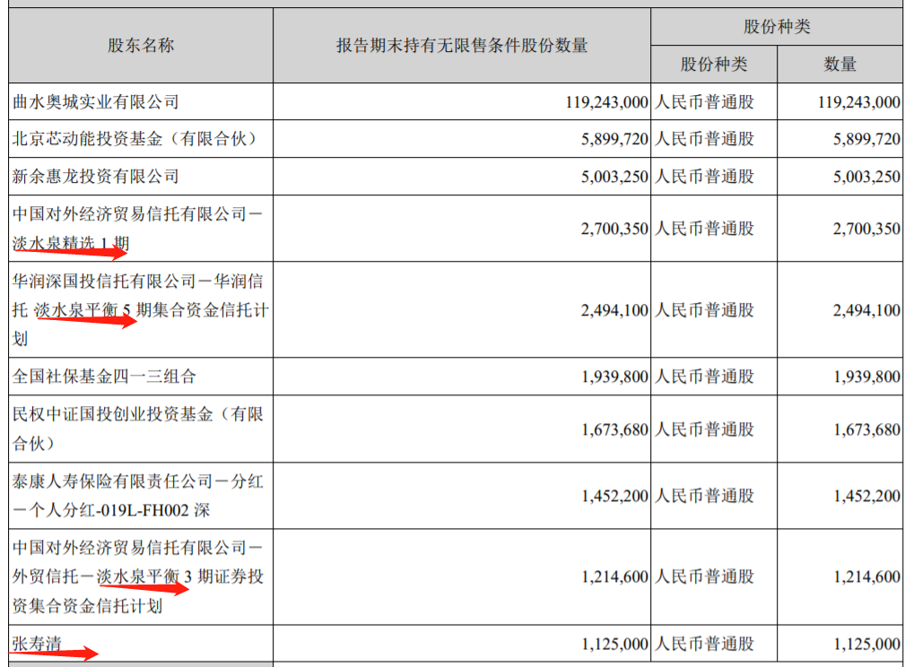Select 1,673,680 in the holdings column
This screenshot has height=667, width=914.
[614, 429]
